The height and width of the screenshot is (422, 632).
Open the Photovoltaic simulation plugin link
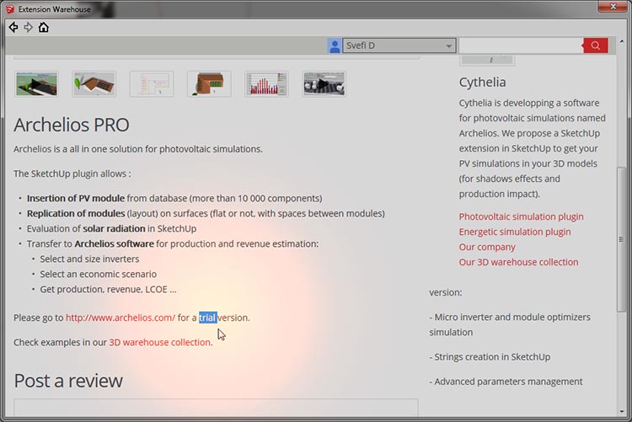tap(521, 216)
